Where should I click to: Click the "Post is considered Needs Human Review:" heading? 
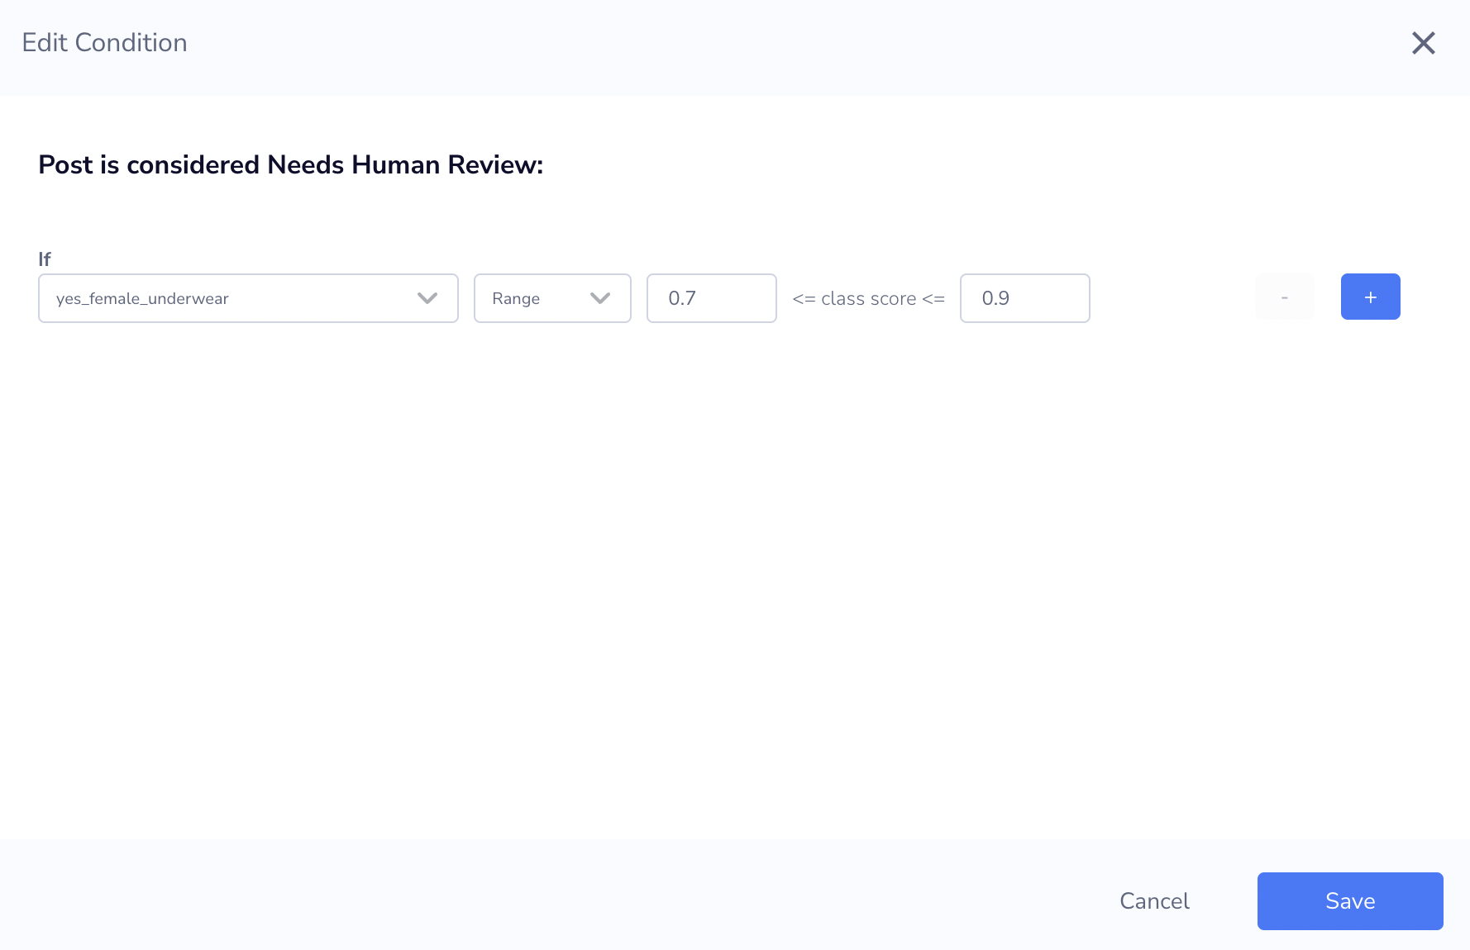[x=291, y=165]
